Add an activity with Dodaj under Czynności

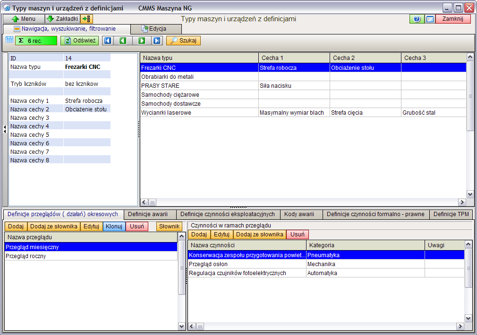click(199, 234)
